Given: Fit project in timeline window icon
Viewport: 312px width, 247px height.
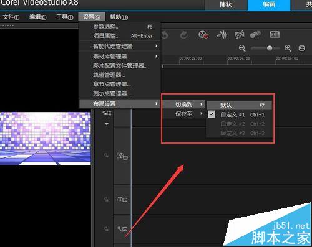Looking at the screenshot, I should (301, 49).
